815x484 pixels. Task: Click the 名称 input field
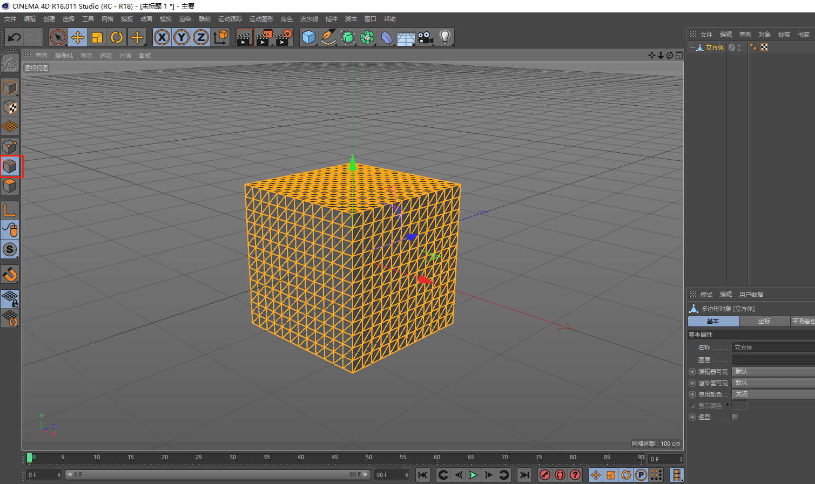773,347
